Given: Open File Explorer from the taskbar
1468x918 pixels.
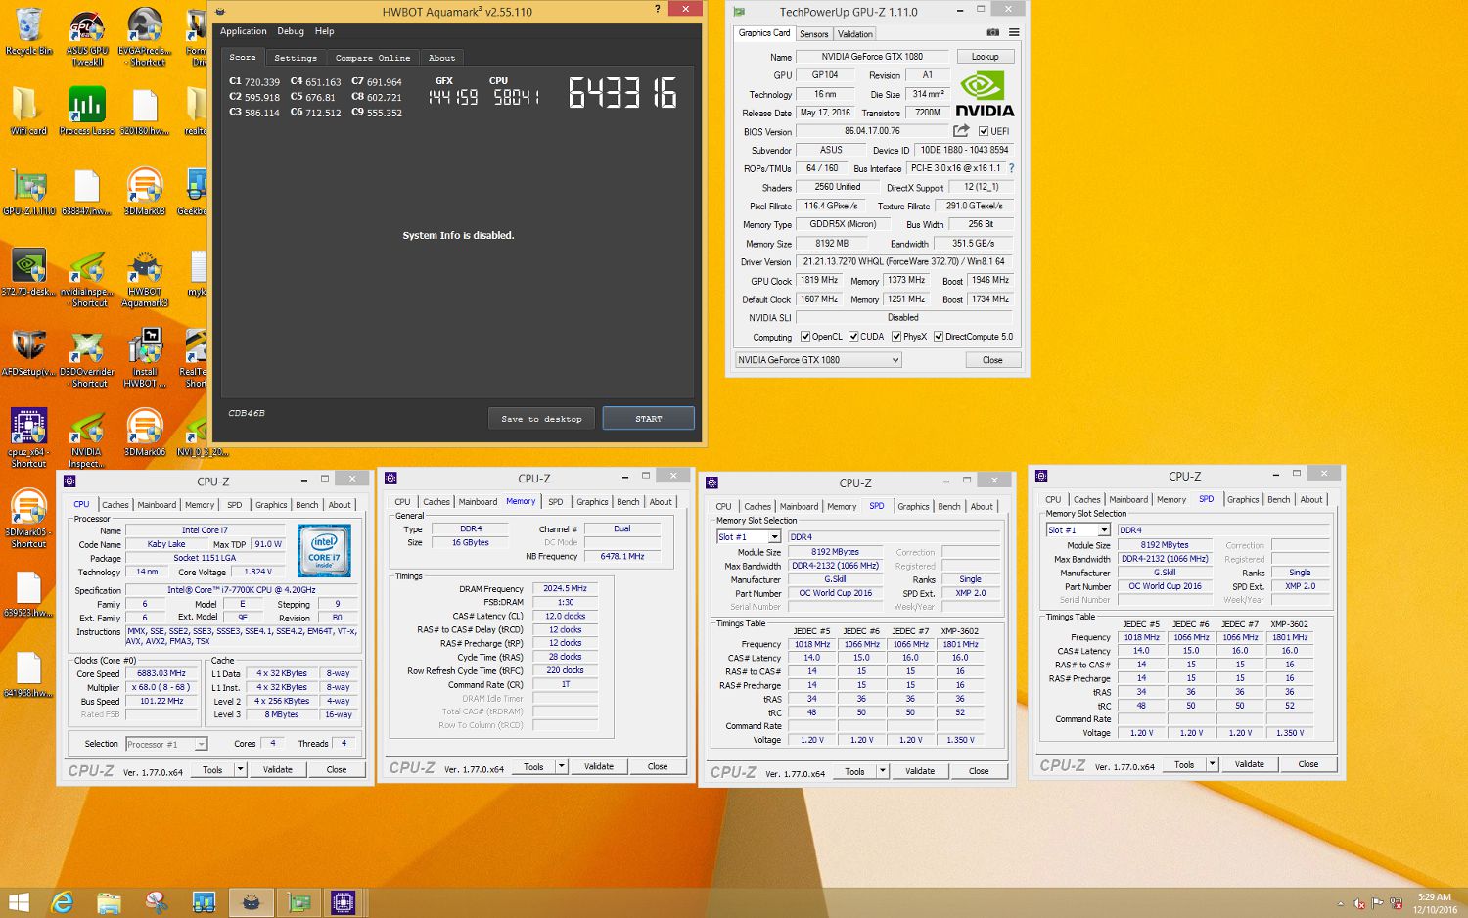Looking at the screenshot, I should (109, 902).
